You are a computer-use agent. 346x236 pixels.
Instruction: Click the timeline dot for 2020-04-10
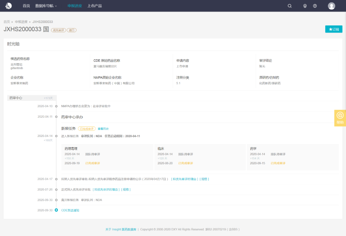coord(56,106)
